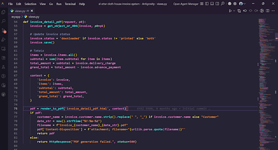Image resolution: width=278 pixels, height=150 pixels.
Task: Click the invoice_detail_pdf function name
Action: point(46,22)
